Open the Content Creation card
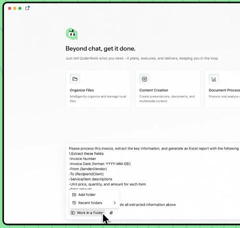Screen dimensions: 240x228 tap(167, 88)
